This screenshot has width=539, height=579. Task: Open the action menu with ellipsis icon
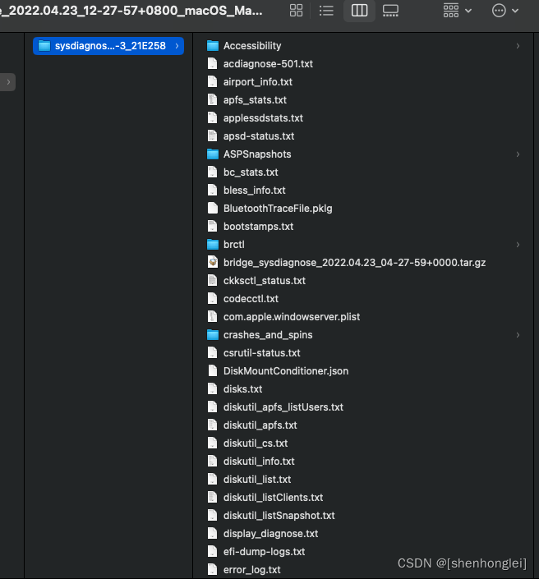point(505,11)
